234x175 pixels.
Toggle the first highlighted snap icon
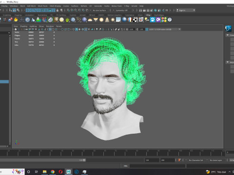tap(27, 10)
